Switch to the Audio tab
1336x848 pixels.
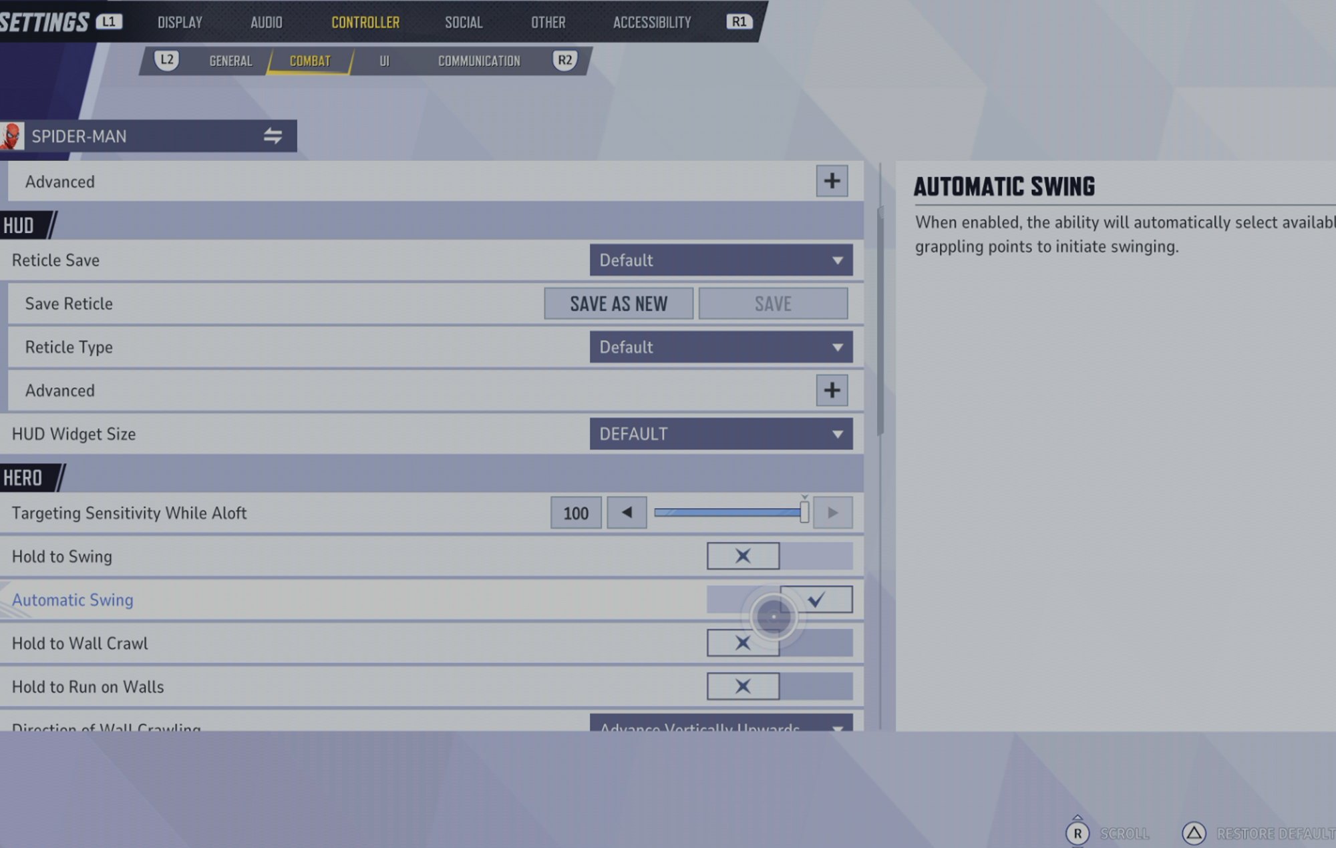(266, 23)
